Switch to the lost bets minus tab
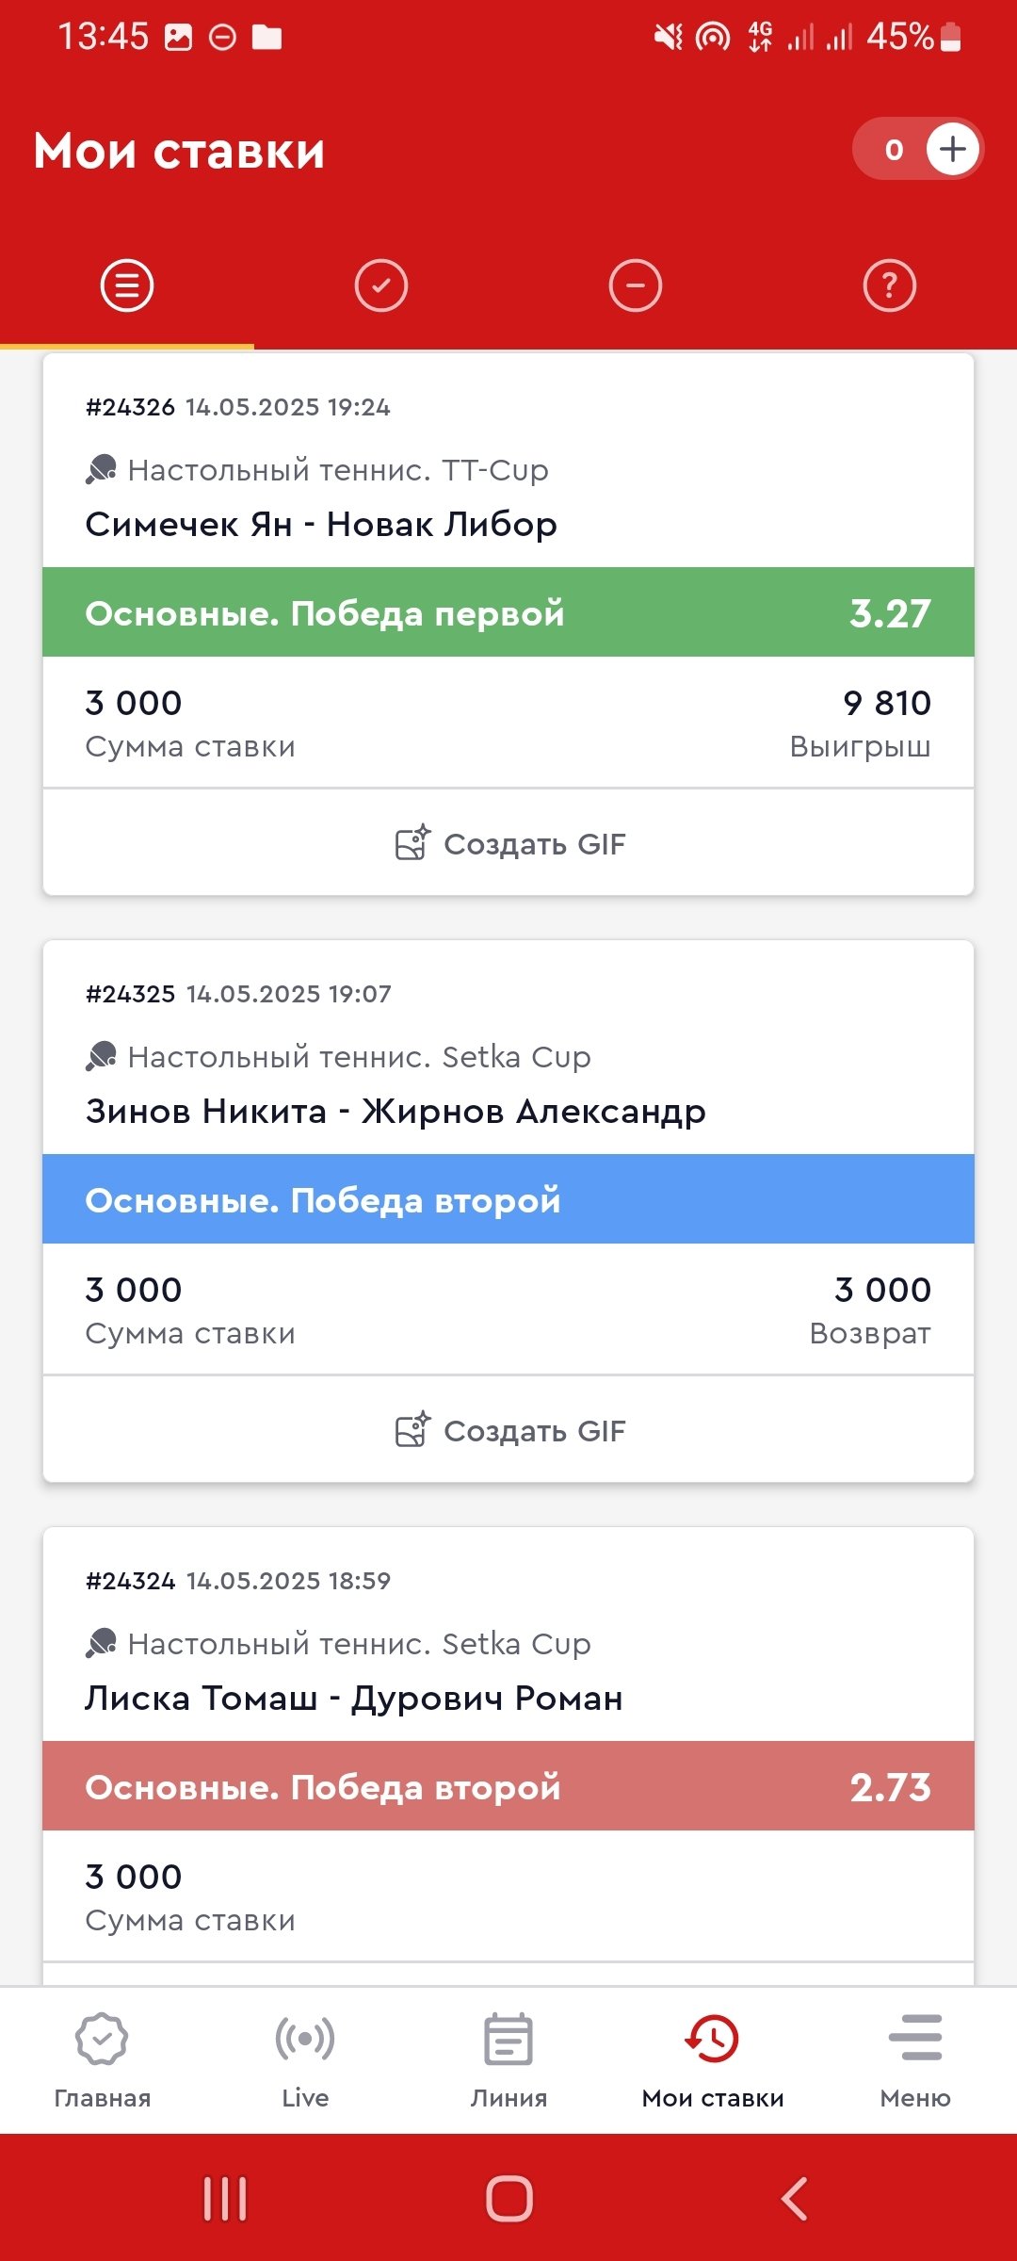Viewport: 1017px width, 2261px height. click(636, 285)
